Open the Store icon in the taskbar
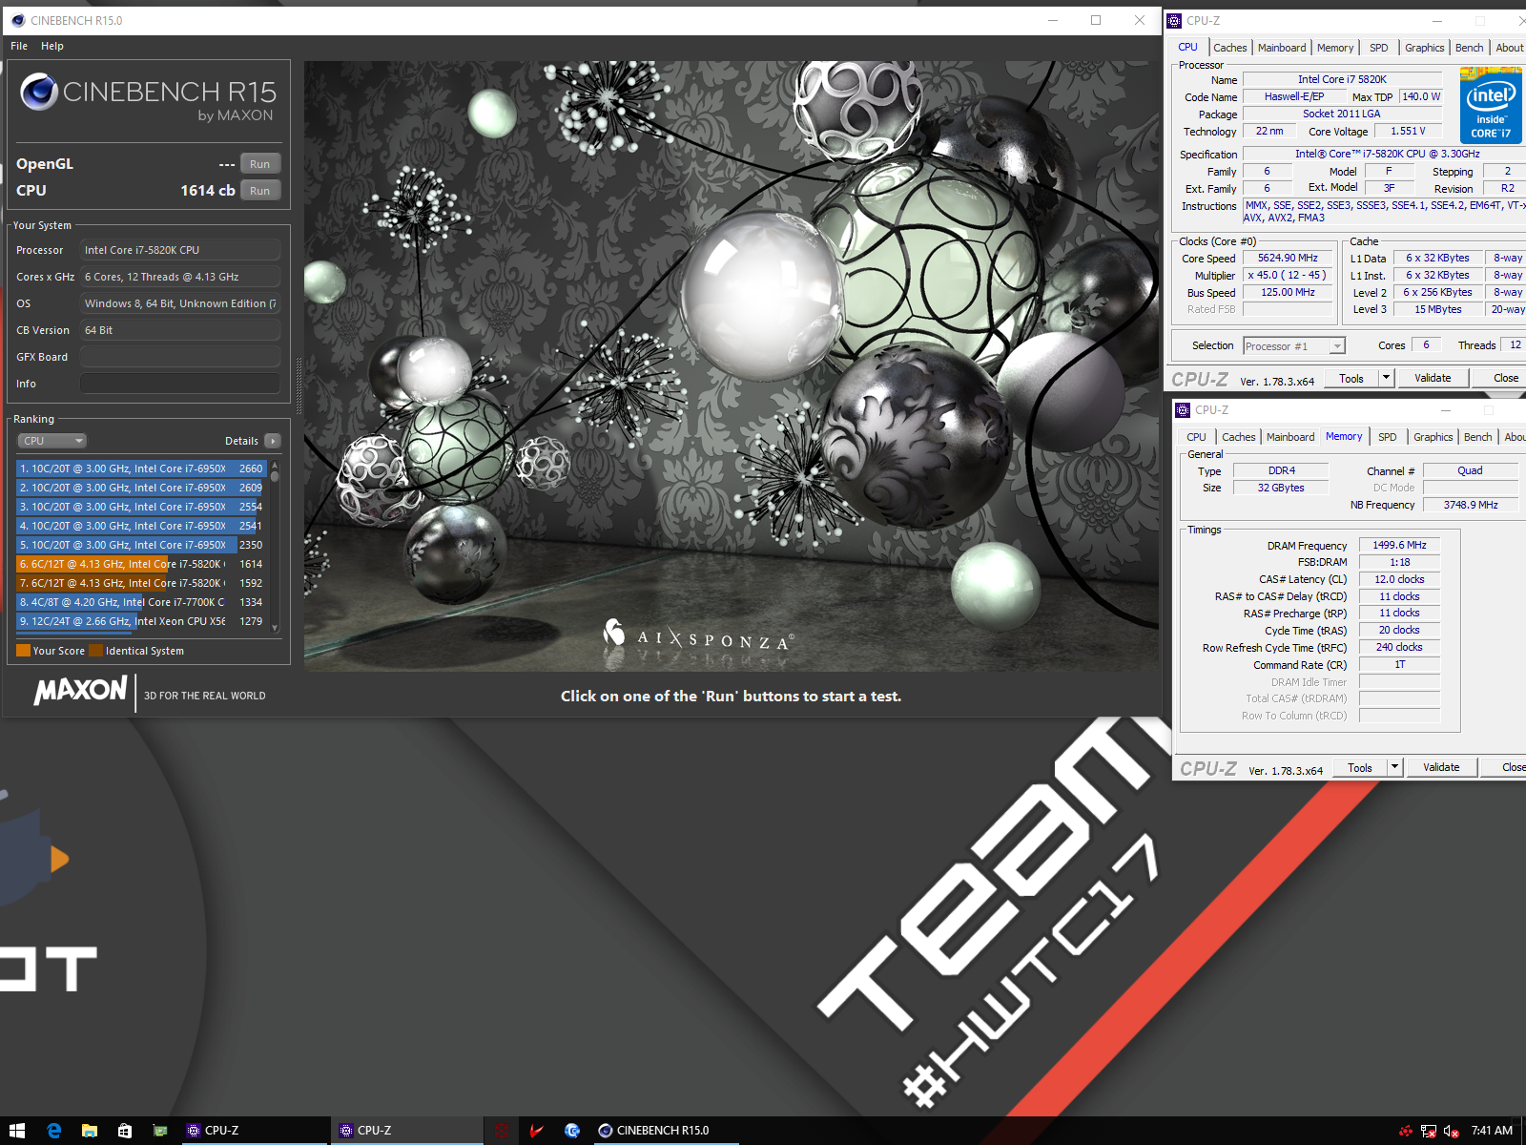The width and height of the screenshot is (1526, 1145). (125, 1131)
